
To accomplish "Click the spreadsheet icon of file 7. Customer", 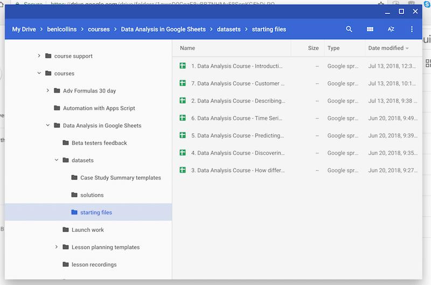I will (x=183, y=83).
